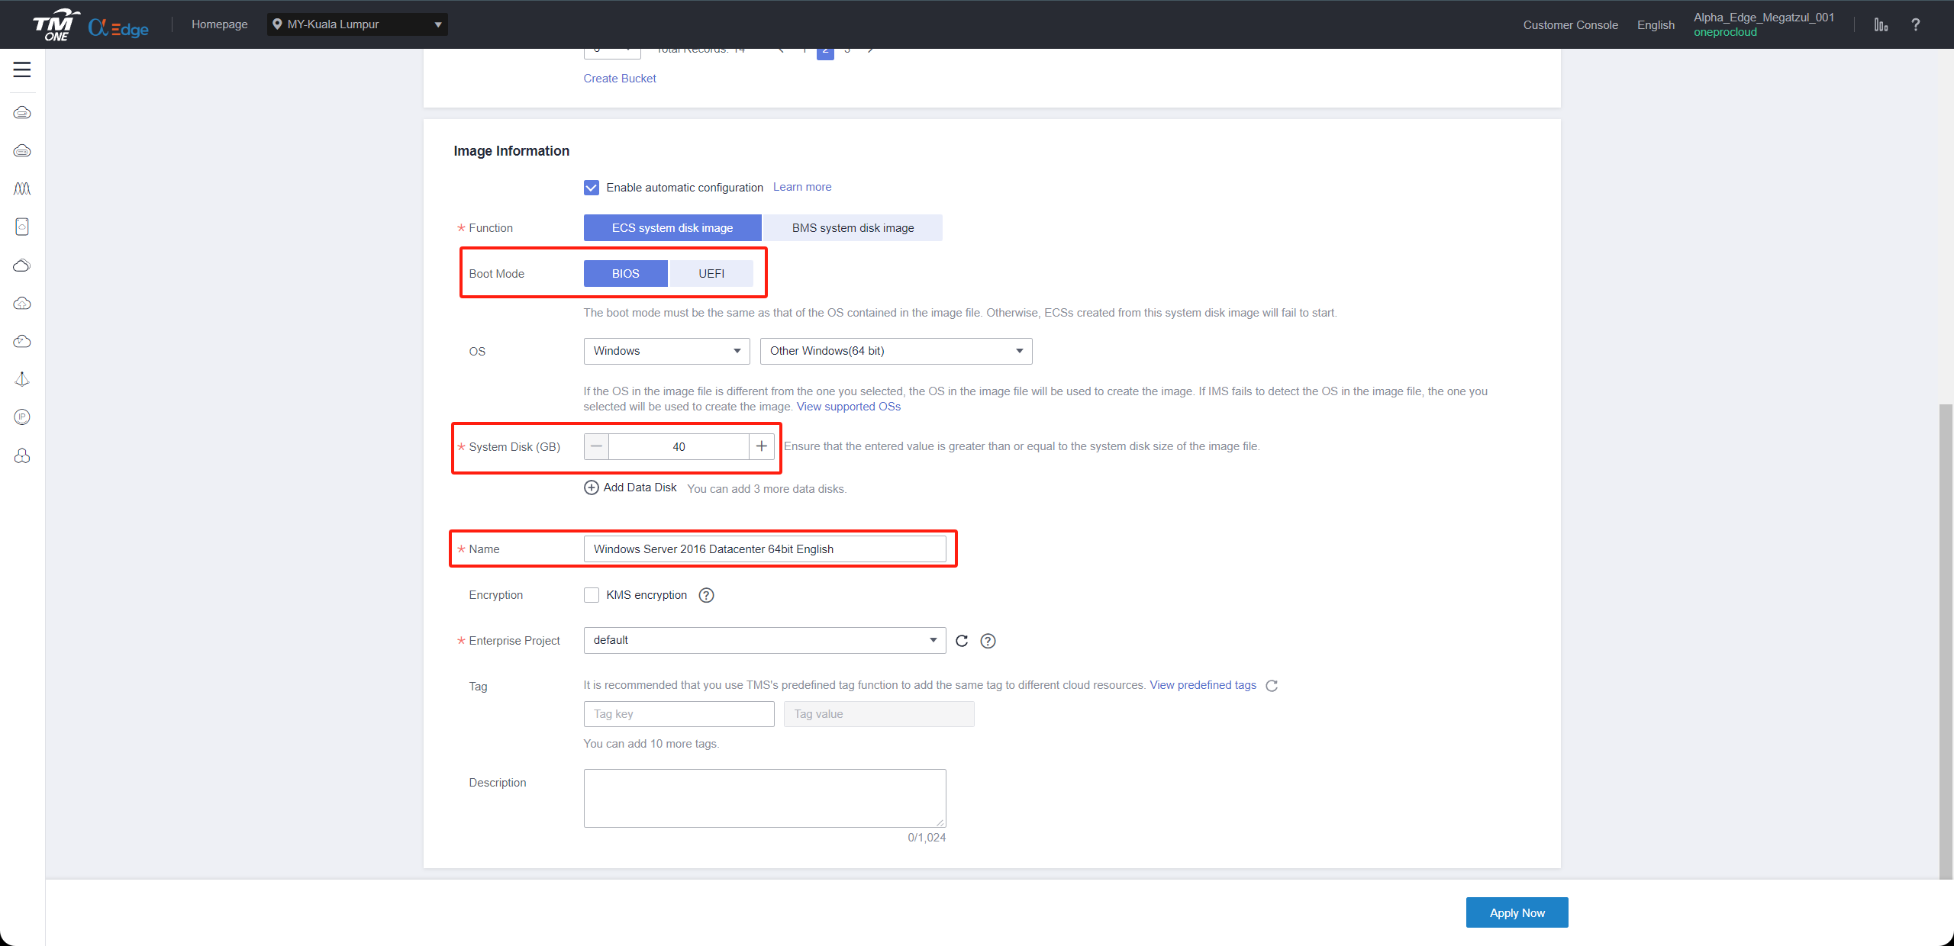Select BMS system disk image tab
Viewport: 1954px width, 946px height.
point(851,228)
